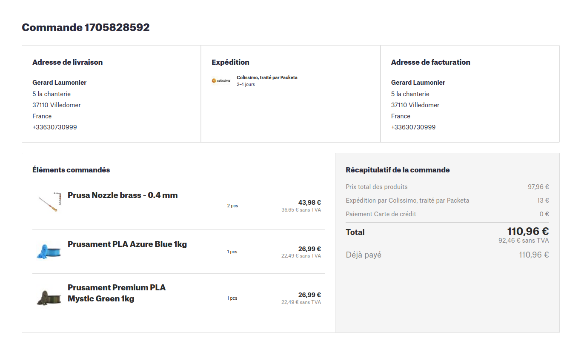Viewport: 581px width, 341px height.
Task: Select the Mystic Green filament spool image
Action: click(48, 297)
